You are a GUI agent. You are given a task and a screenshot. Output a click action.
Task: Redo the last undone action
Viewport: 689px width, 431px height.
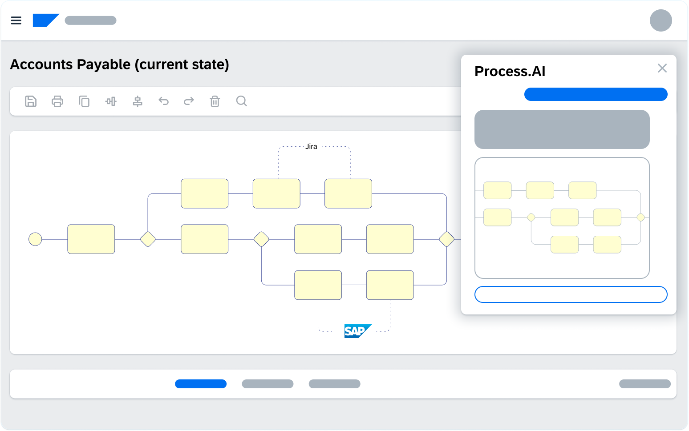pyautogui.click(x=189, y=101)
